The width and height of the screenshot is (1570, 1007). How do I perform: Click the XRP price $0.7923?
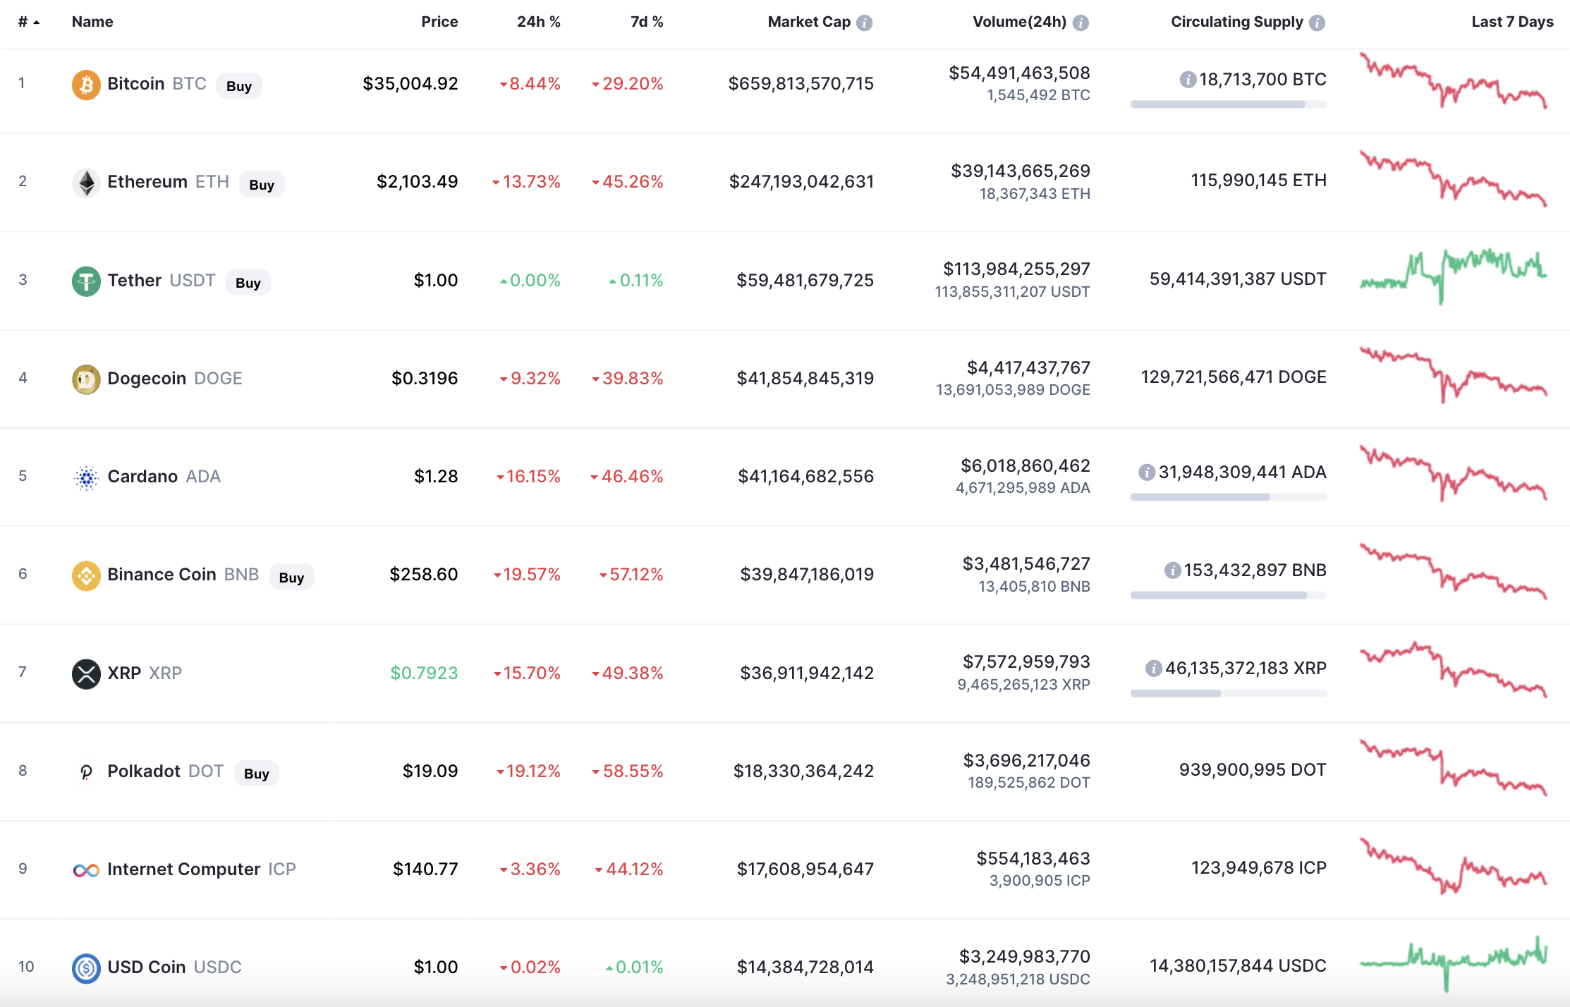[424, 673]
